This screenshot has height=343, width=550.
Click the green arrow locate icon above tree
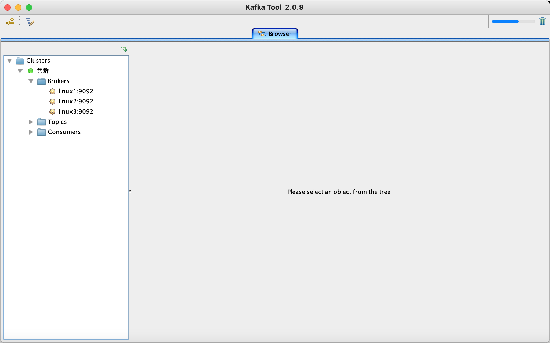(124, 49)
